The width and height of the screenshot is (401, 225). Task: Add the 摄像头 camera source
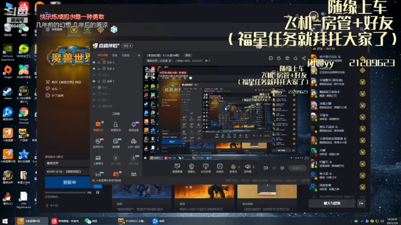tap(191, 168)
